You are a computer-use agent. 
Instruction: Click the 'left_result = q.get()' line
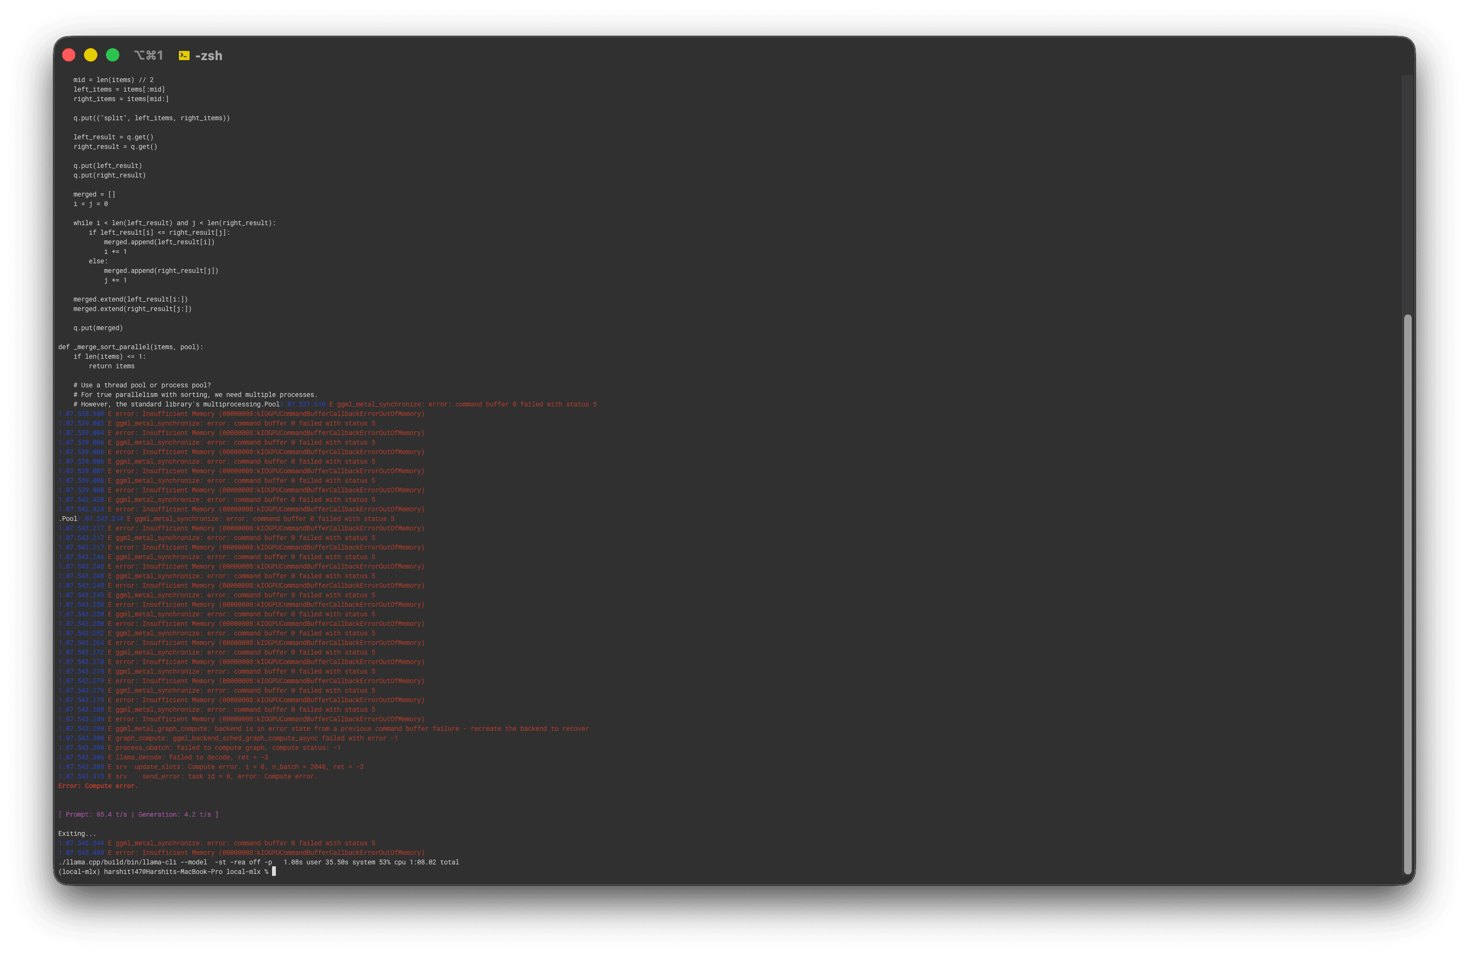coord(114,137)
